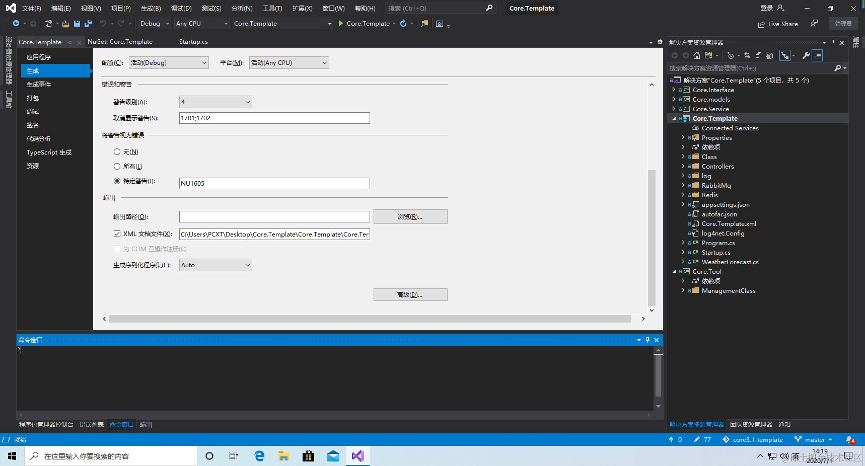Viewport: 865px width, 466px height.
Task: Save the current file with the disk icon
Action: [77, 24]
